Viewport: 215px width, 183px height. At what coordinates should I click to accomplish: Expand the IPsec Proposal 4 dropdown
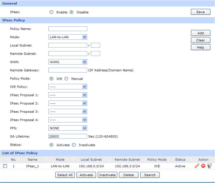[68, 120]
